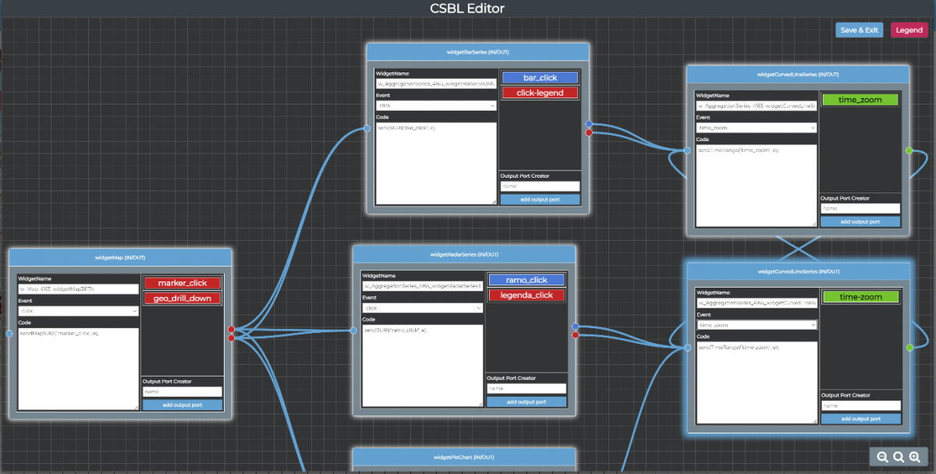Image resolution: width=936 pixels, height=474 pixels.
Task: Click the blue output port of widgetBarSeries
Action: coord(589,124)
